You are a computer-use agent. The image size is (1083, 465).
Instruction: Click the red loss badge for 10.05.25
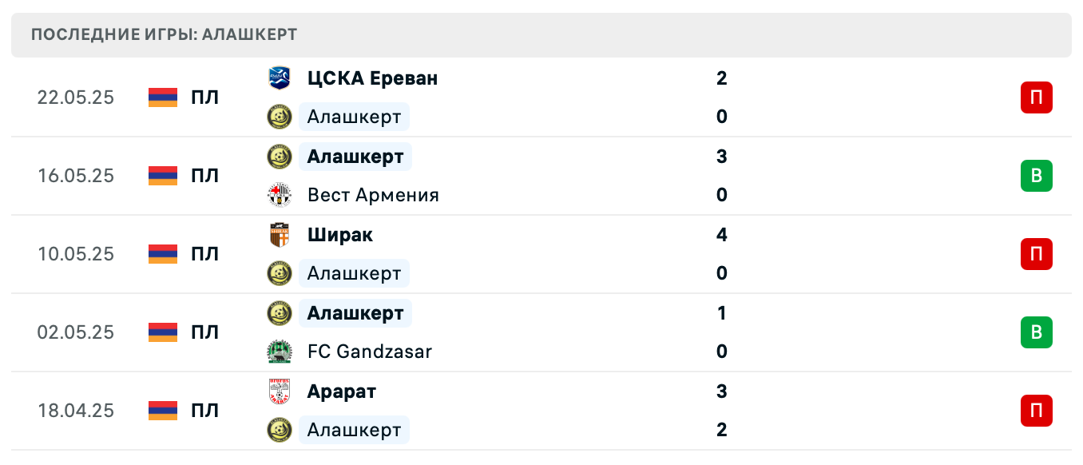(1036, 254)
